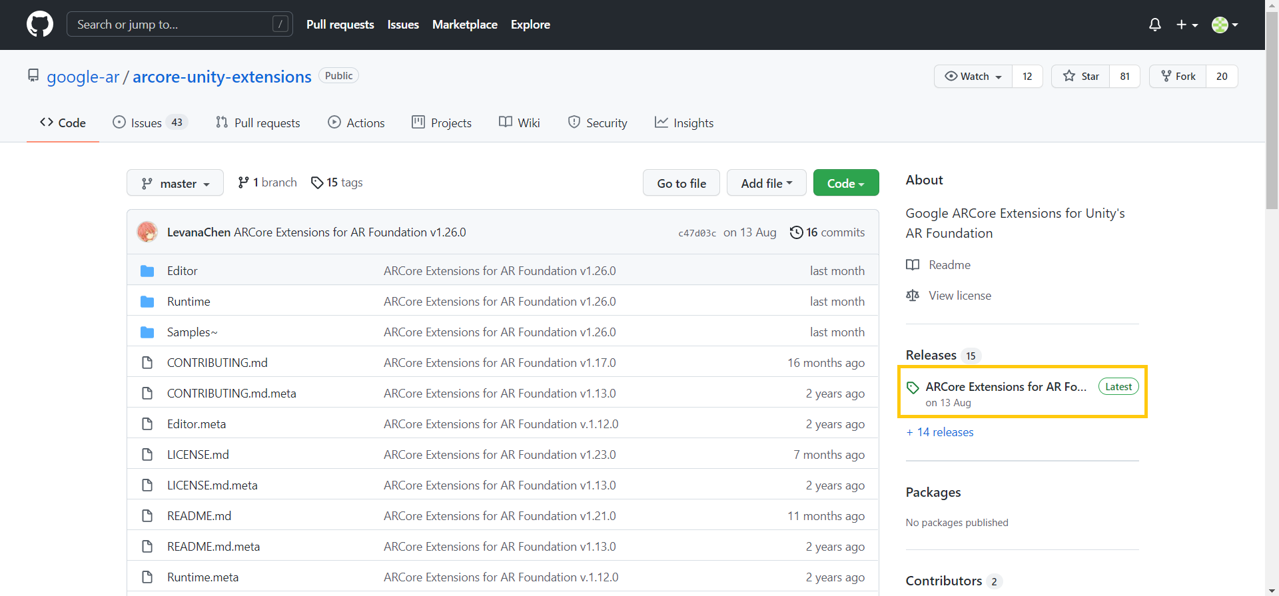This screenshot has height=596, width=1279.
Task: Open LICENSE.md file
Action: (198, 455)
